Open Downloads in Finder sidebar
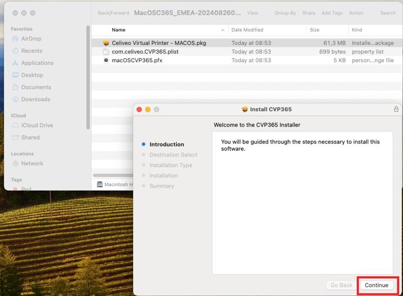 click(x=36, y=100)
